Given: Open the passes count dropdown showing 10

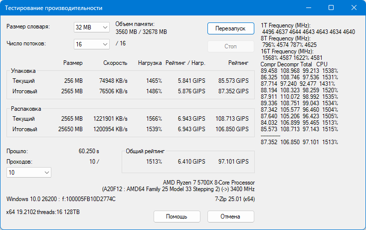Looking at the screenshot, I should click(x=29, y=172).
